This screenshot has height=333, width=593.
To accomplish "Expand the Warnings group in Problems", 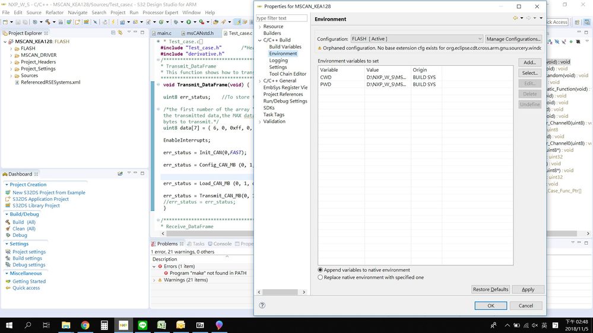I will (x=154, y=280).
